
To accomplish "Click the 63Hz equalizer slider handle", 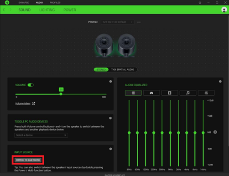I will tap(137, 133).
